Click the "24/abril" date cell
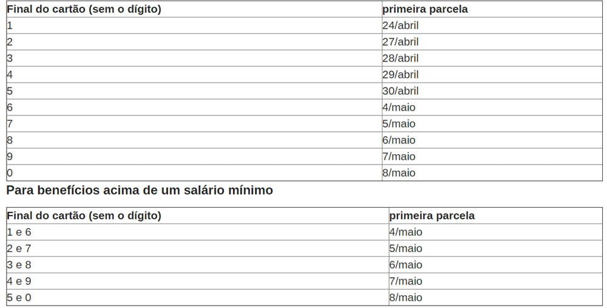 point(401,26)
